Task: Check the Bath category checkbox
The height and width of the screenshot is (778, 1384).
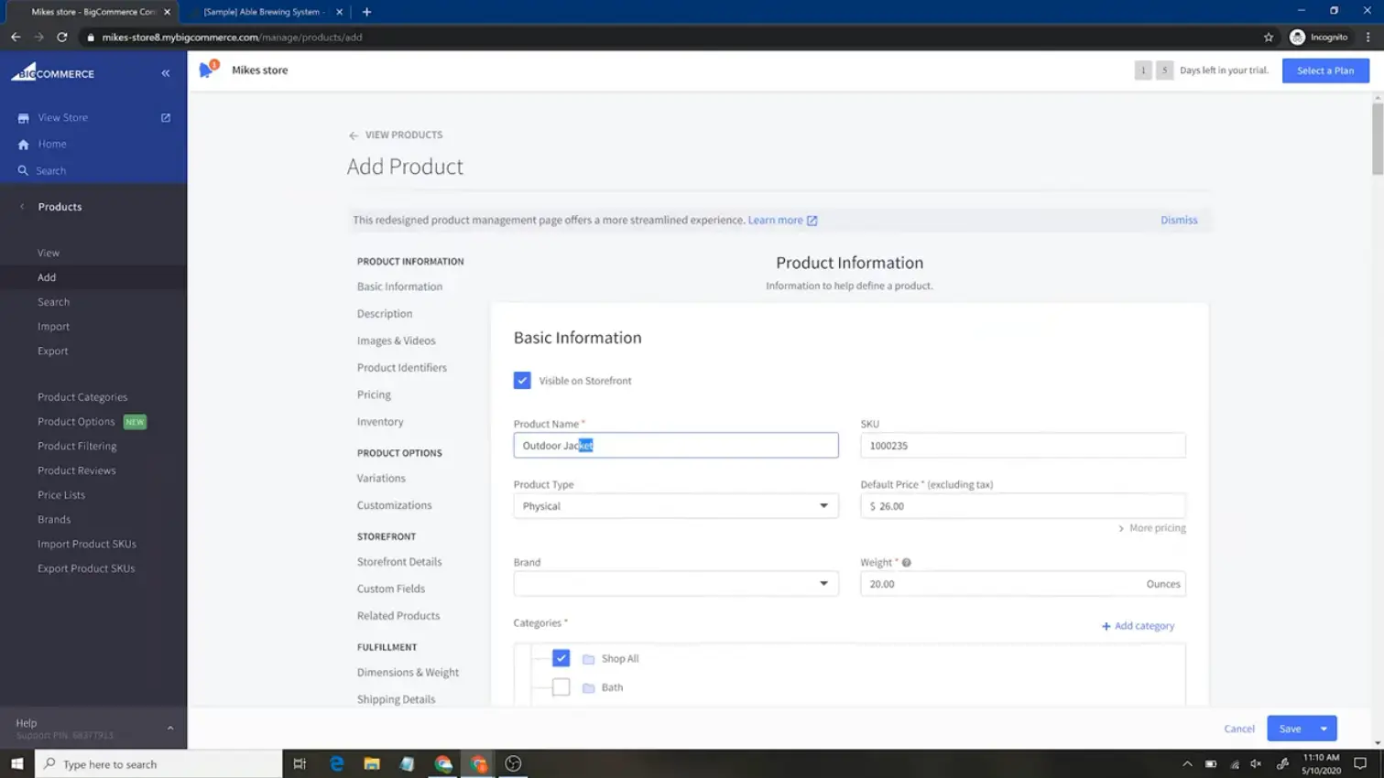Action: click(561, 687)
